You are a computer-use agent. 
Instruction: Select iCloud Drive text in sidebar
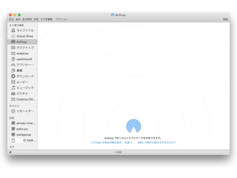click(25, 36)
